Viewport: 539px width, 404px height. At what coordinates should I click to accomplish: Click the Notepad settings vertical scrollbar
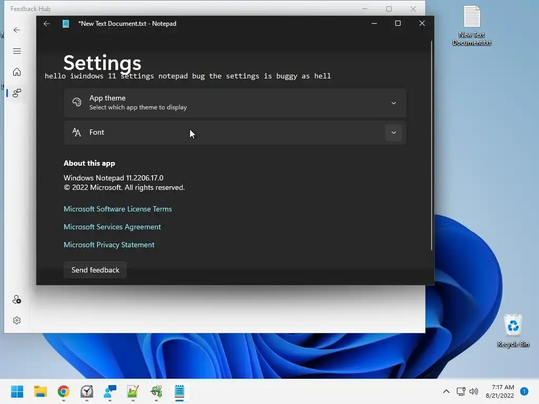pyautogui.click(x=432, y=146)
